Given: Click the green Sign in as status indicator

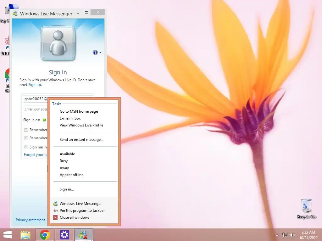Looking at the screenshot, I should [x=44, y=120].
